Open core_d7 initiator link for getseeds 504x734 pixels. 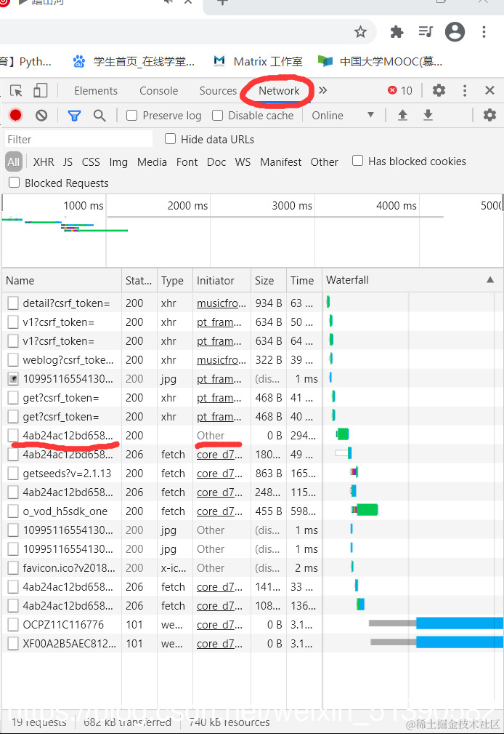point(220,474)
